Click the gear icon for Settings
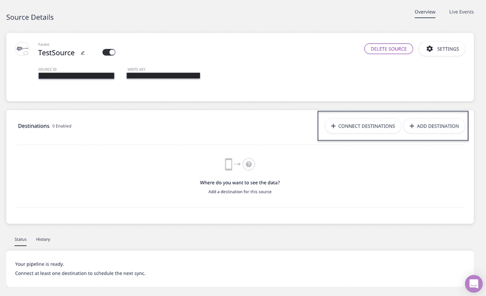486x296 pixels. click(x=430, y=49)
